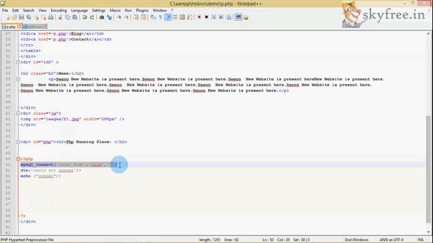Screen dimensions: 433x243
Task: Click the Close document toolbar icon
Action: [x=37, y=18]
